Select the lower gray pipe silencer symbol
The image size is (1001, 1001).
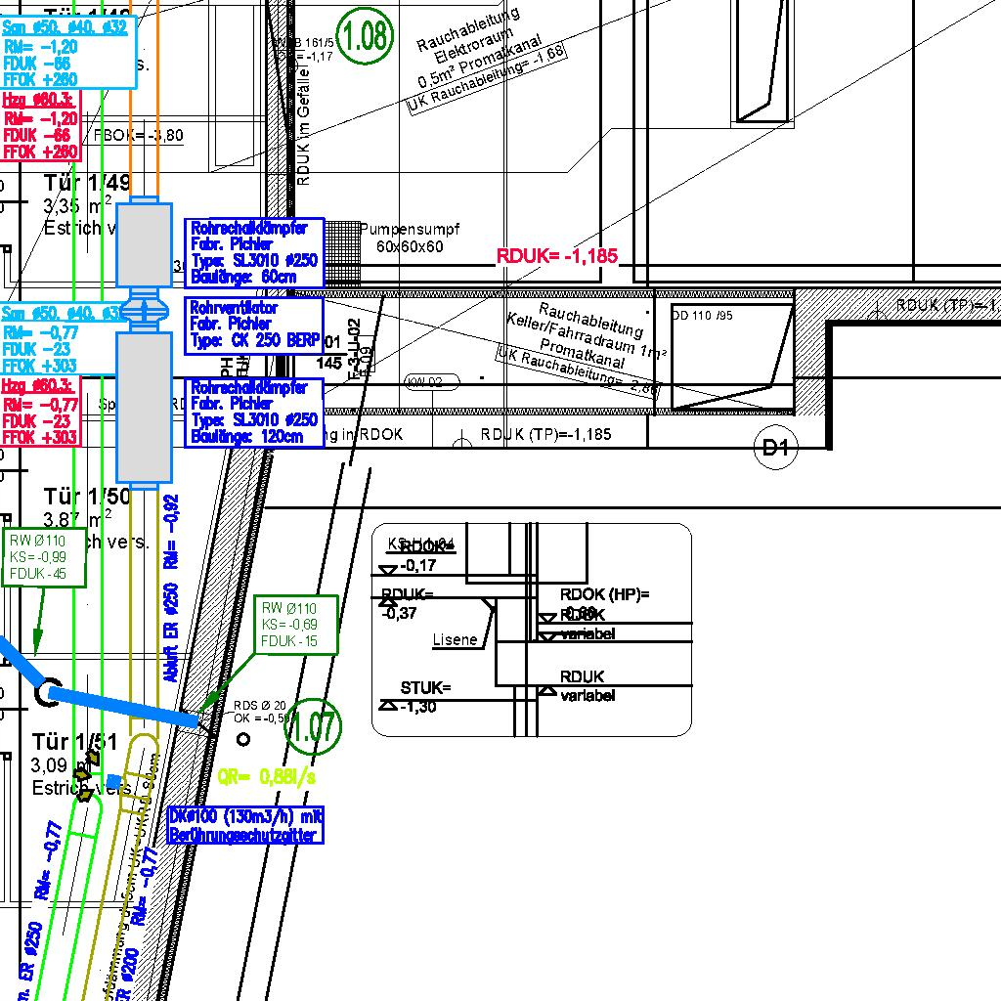click(144, 406)
